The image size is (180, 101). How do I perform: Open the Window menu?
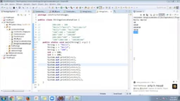click(53, 4)
